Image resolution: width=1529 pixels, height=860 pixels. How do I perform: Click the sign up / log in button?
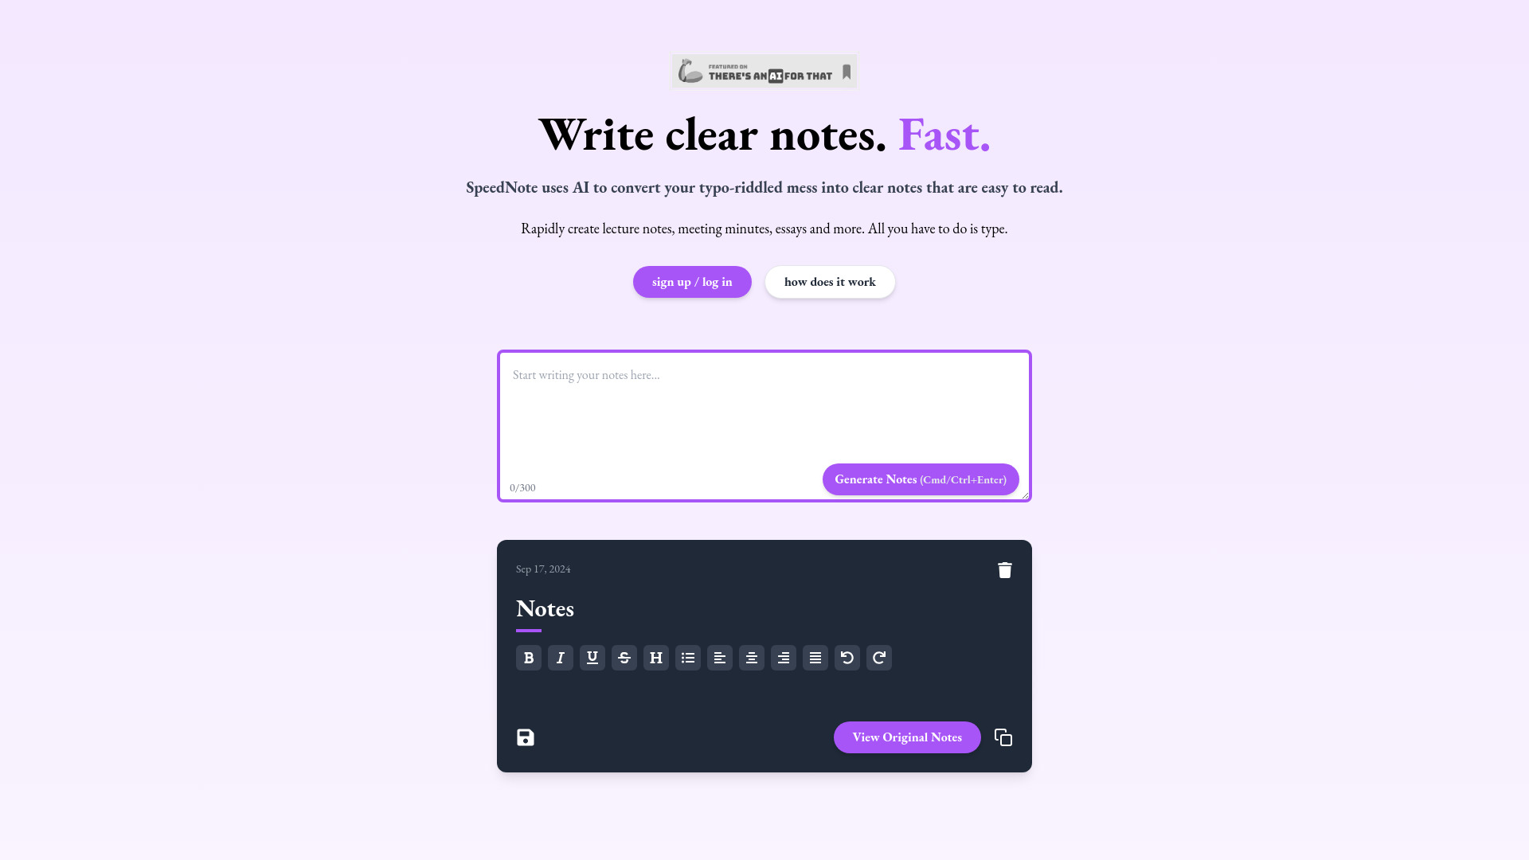(x=691, y=281)
